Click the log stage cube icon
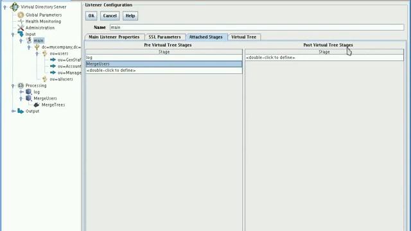 click(x=28, y=92)
